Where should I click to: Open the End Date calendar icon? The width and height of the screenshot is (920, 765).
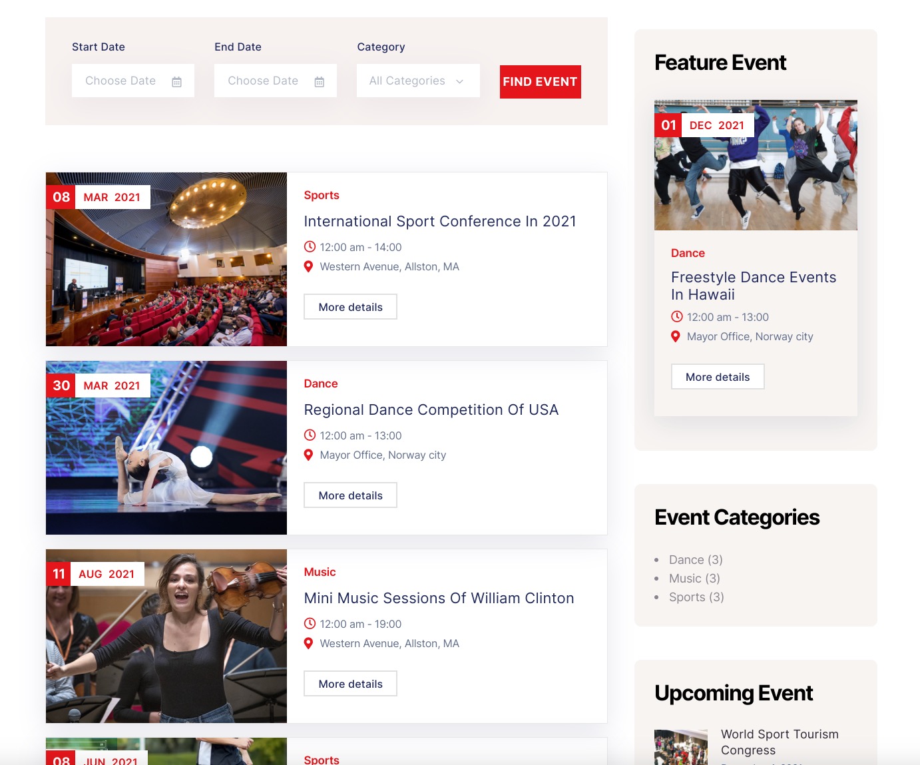pyautogui.click(x=320, y=82)
